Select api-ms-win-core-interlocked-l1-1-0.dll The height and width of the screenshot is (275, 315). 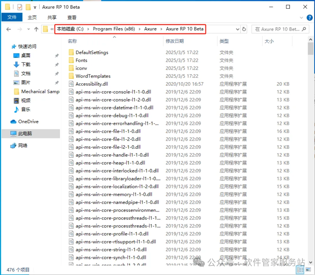point(117,171)
